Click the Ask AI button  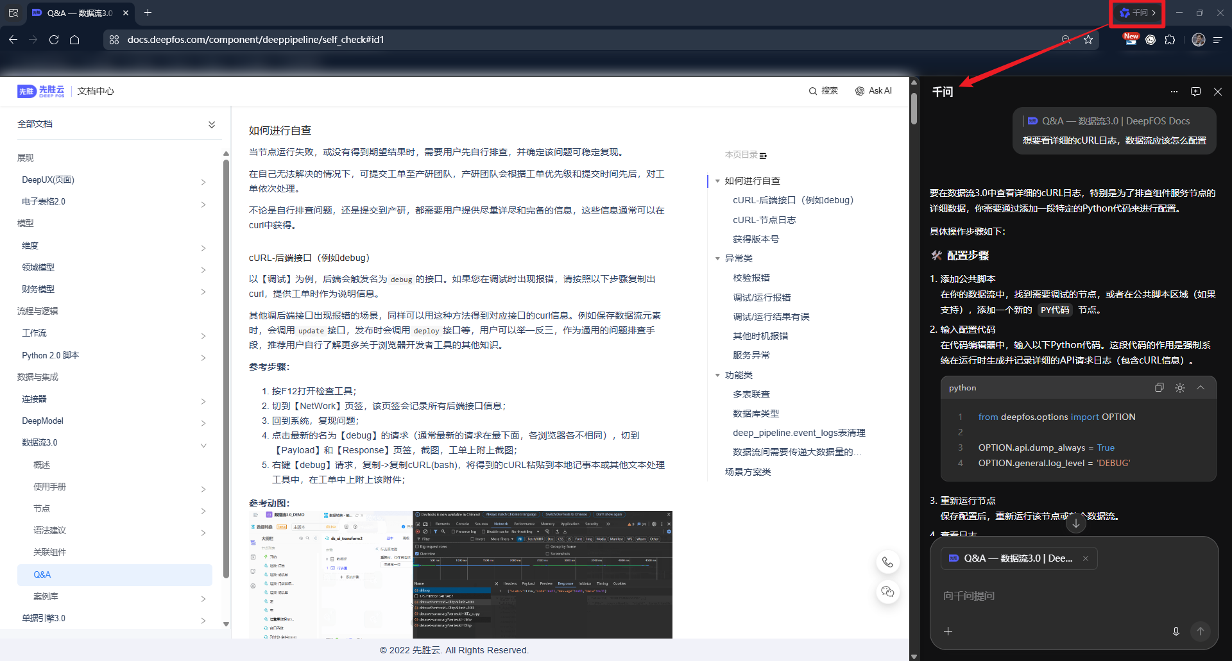tap(873, 91)
